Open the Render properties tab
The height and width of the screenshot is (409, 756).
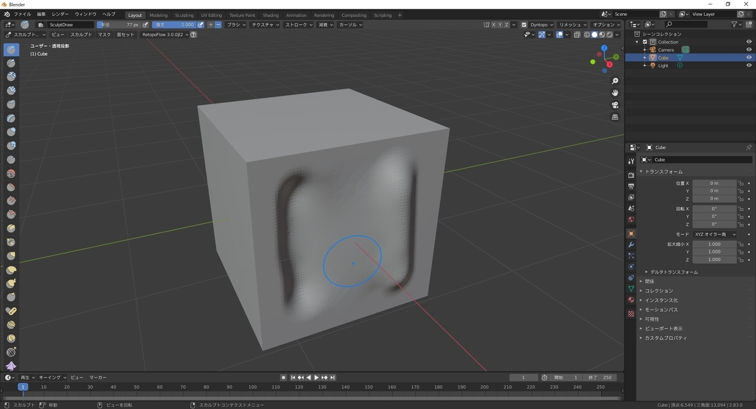tap(631, 174)
